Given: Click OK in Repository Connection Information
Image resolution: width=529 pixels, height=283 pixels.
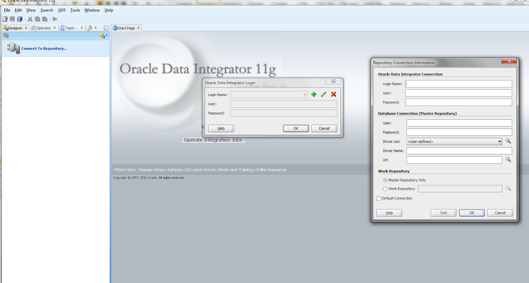Looking at the screenshot, I should tap(472, 213).
